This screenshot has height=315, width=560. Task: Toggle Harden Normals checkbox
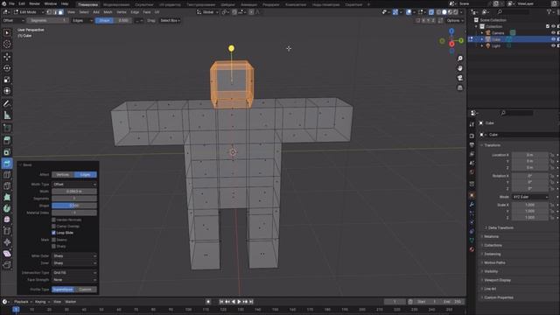pos(53,220)
